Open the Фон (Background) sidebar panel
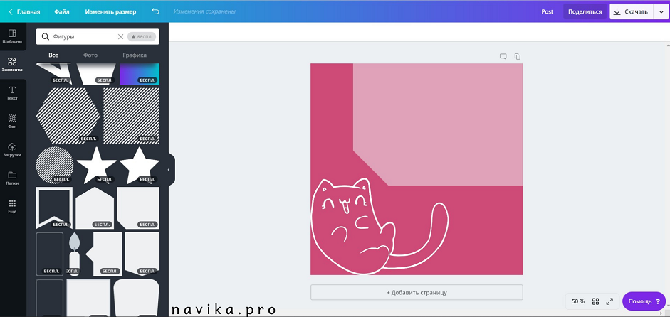 point(12,121)
